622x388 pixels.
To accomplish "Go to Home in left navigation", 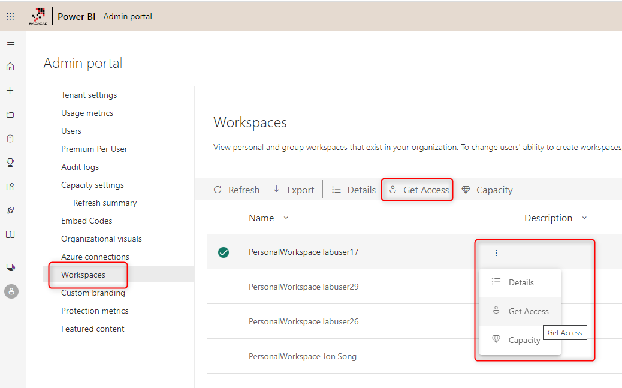I will [10, 67].
